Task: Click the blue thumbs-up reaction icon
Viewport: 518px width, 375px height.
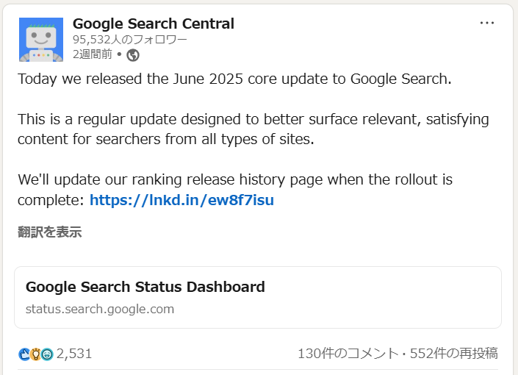Action: tap(24, 354)
